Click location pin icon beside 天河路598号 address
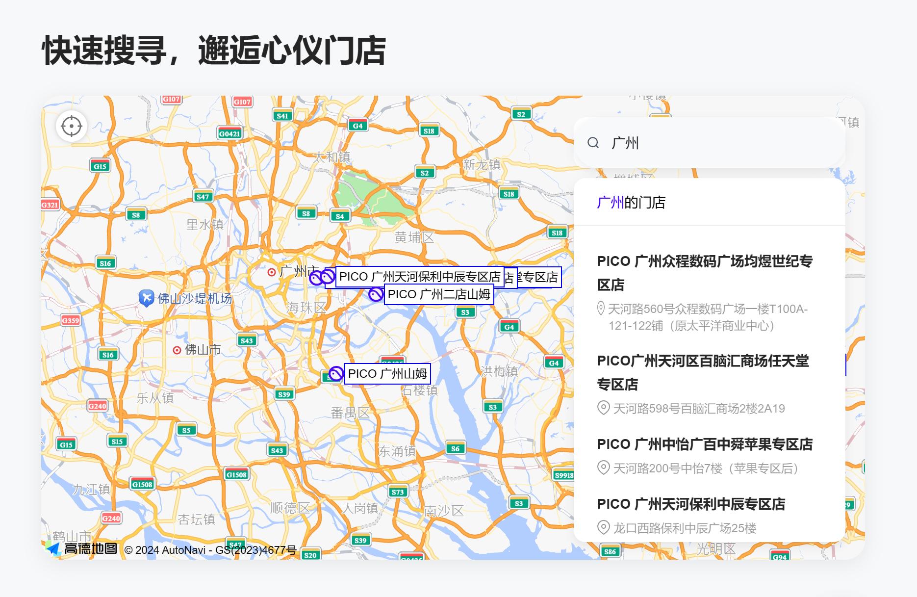Viewport: 917px width, 597px height. [x=603, y=408]
